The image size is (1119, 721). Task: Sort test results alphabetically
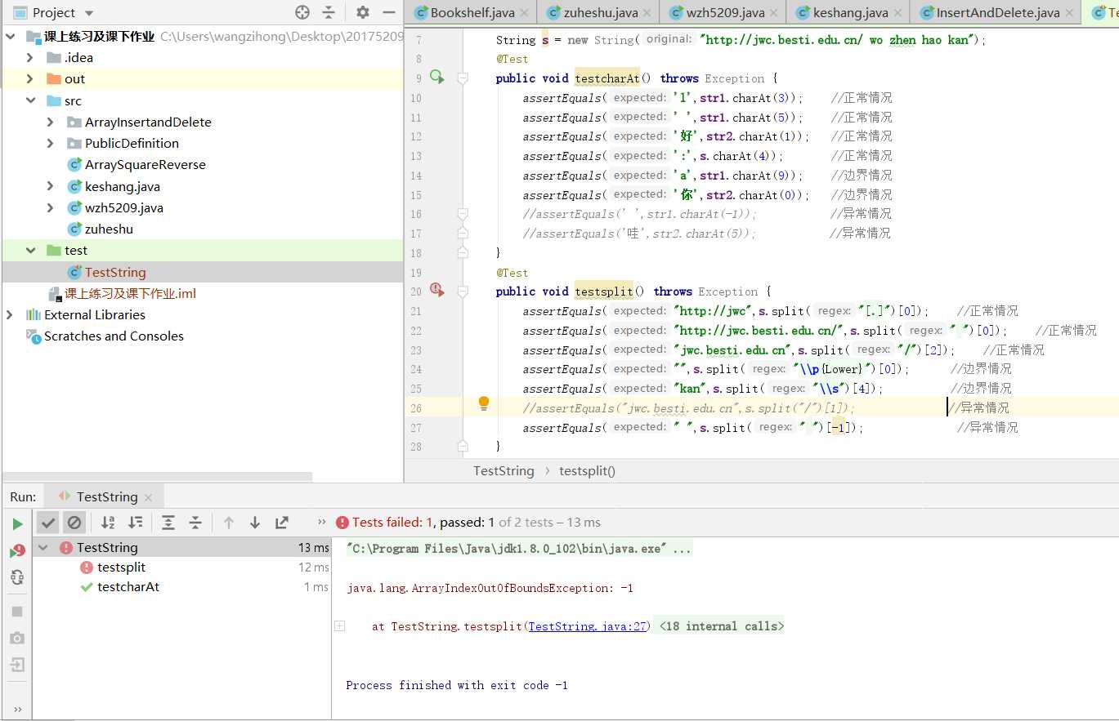[x=108, y=523]
